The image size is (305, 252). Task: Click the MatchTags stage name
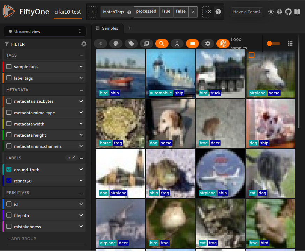coord(114,12)
